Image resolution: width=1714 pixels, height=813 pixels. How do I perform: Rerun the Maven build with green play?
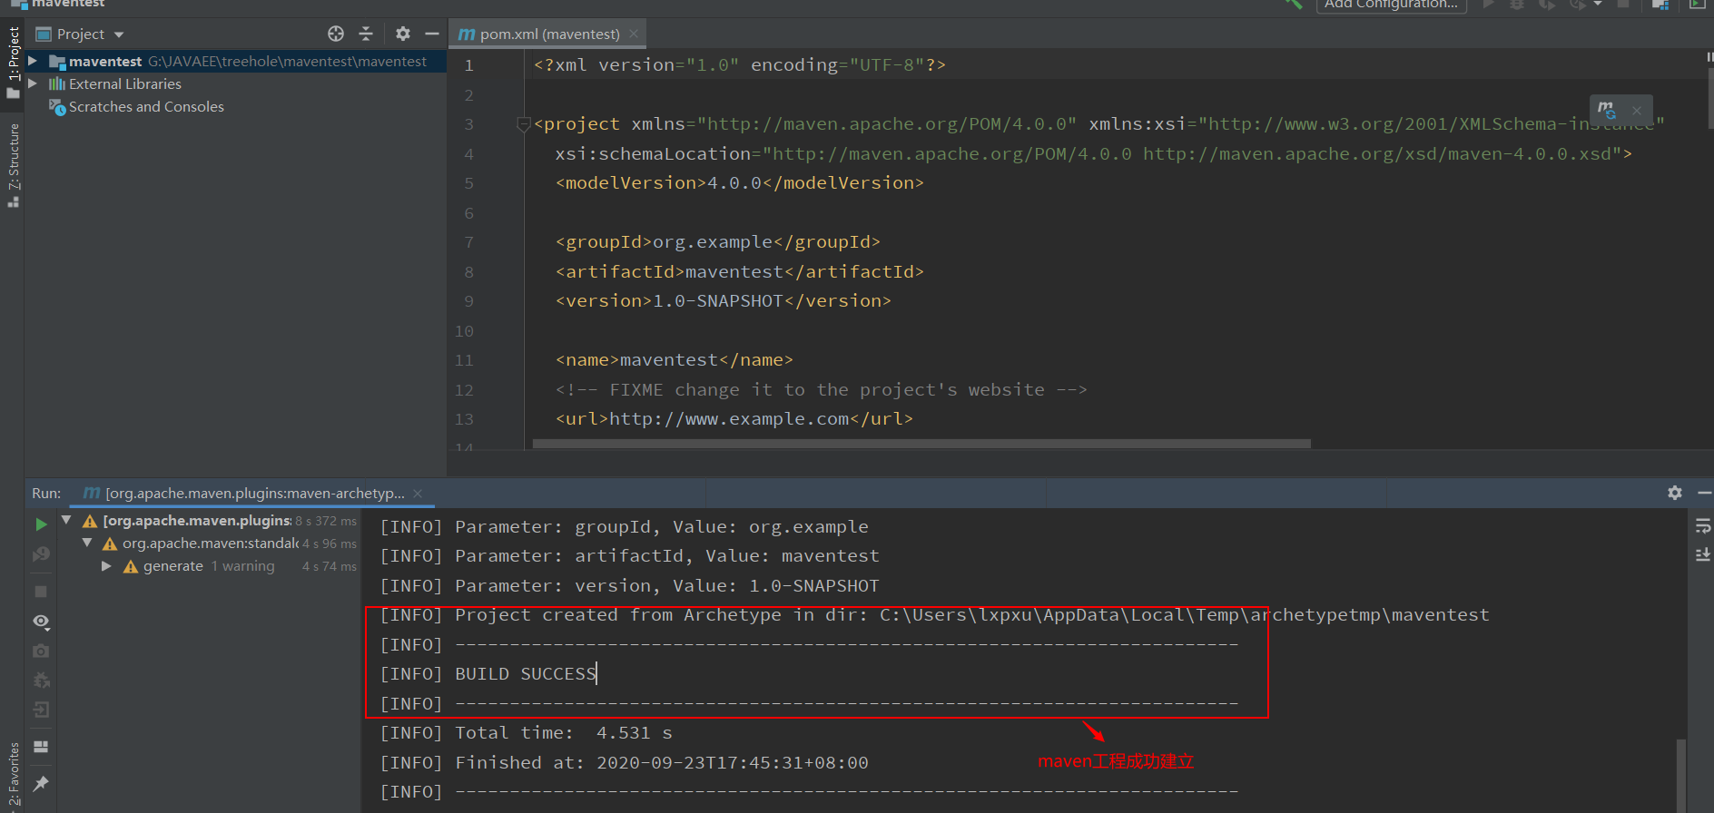pos(41,524)
